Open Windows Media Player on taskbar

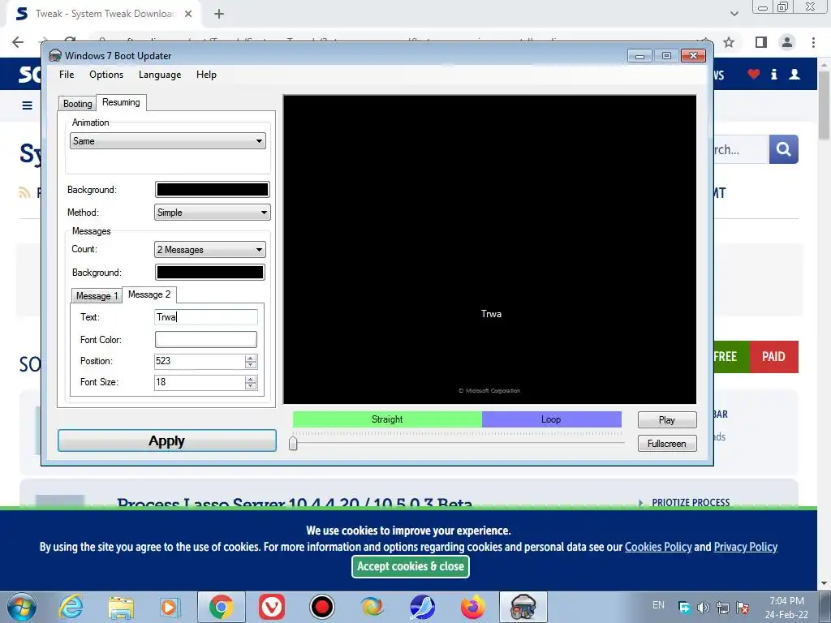(x=170, y=607)
